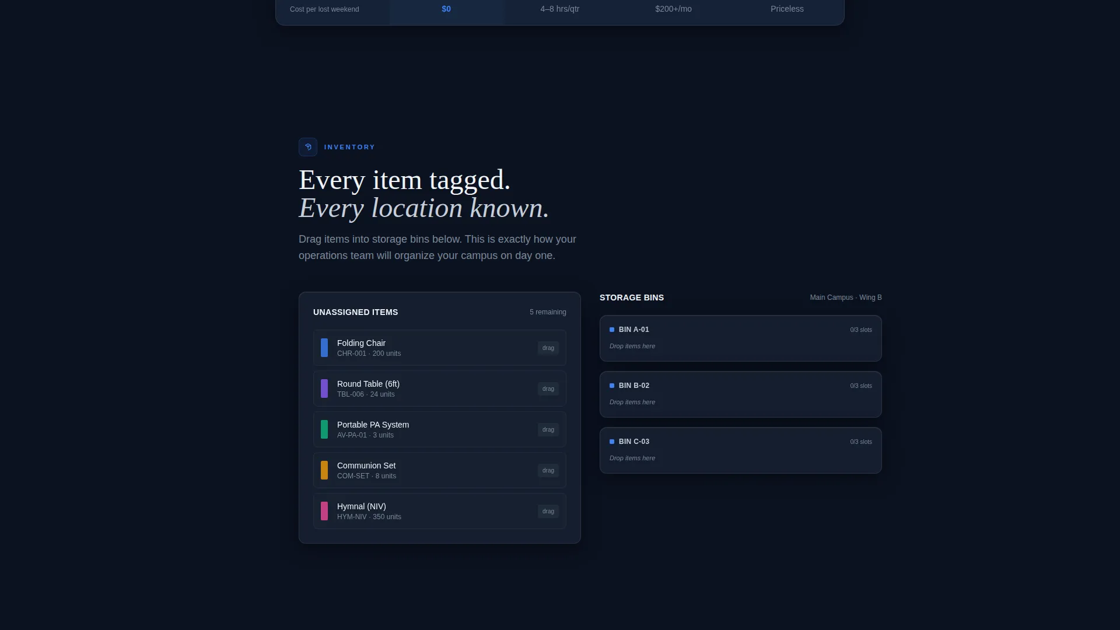Click the blue color marker on Folding Chair
The image size is (1120, 630).
(x=324, y=348)
